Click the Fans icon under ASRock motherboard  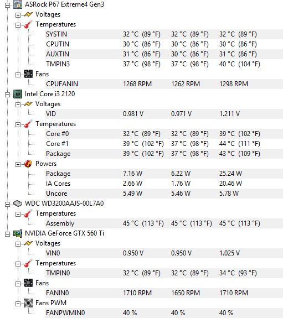28,74
